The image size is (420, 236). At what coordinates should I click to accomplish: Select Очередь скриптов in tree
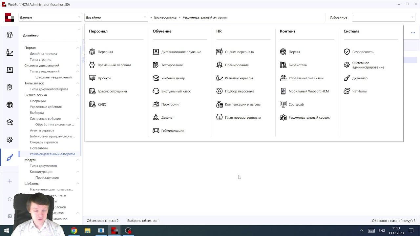(x=44, y=142)
